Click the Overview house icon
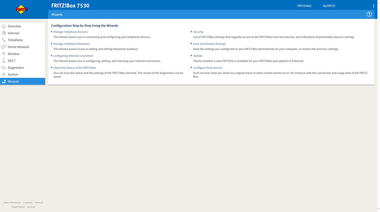Image resolution: width=380 pixels, height=212 pixels. point(4,26)
